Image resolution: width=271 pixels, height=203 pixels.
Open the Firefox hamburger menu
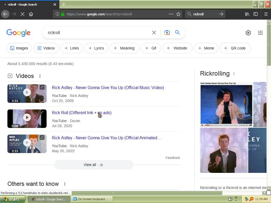266,14
